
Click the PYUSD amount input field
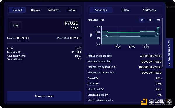(x=44, y=26)
